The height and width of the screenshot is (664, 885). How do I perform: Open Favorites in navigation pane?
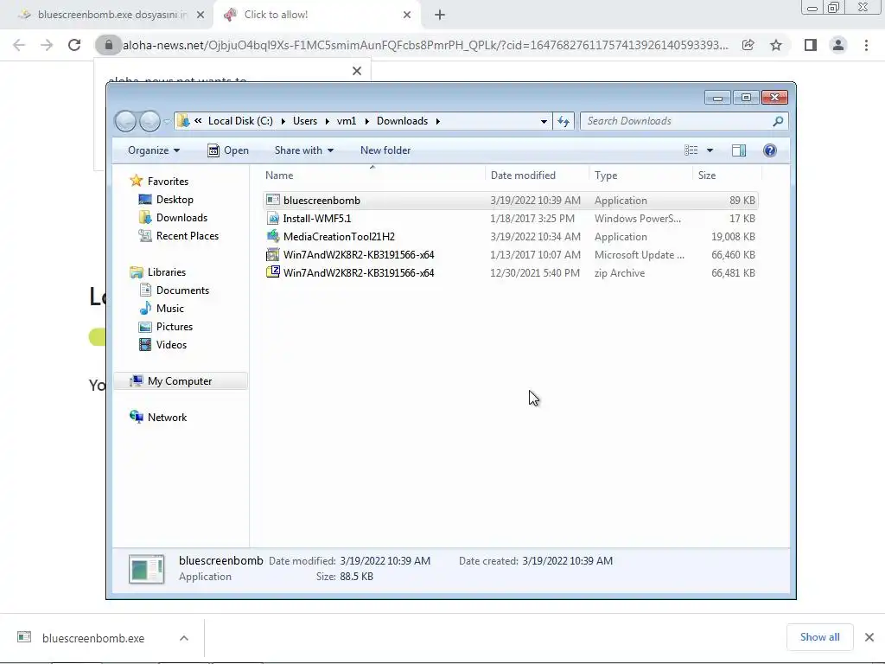point(160,182)
